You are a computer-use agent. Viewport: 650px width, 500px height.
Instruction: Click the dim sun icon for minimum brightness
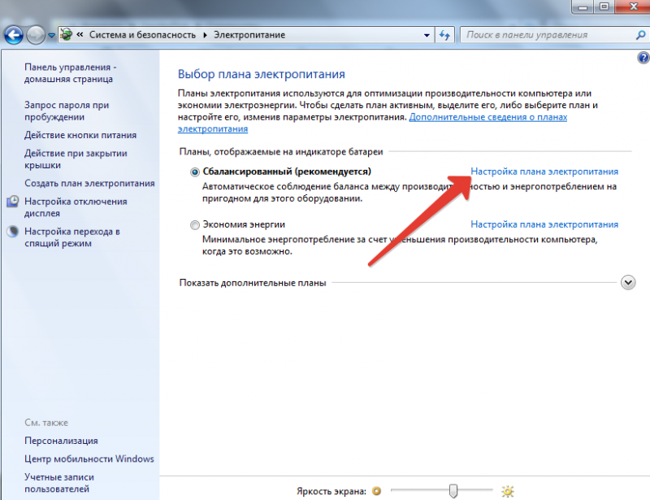pos(376,491)
